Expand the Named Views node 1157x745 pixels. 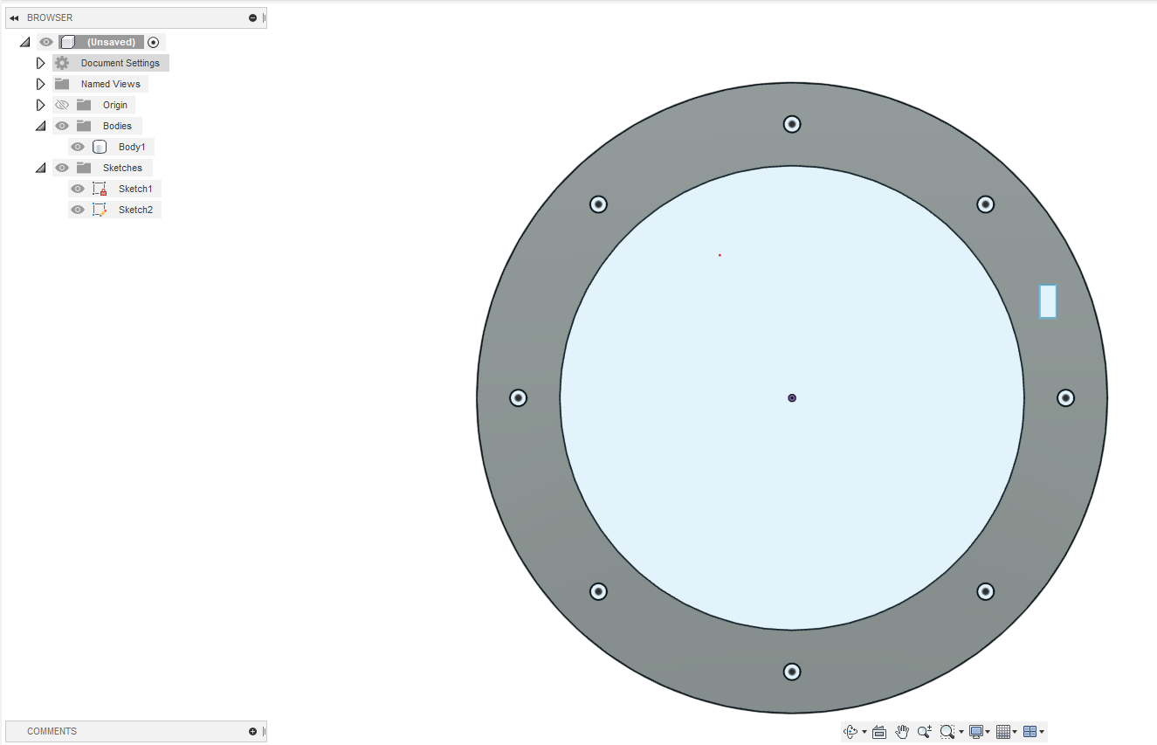point(40,84)
